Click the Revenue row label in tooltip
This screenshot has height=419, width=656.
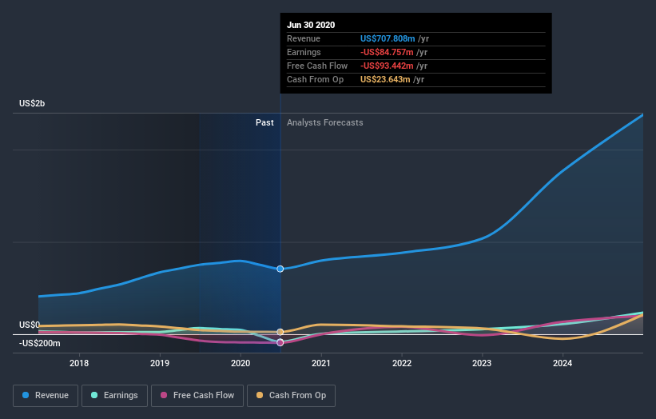304,38
